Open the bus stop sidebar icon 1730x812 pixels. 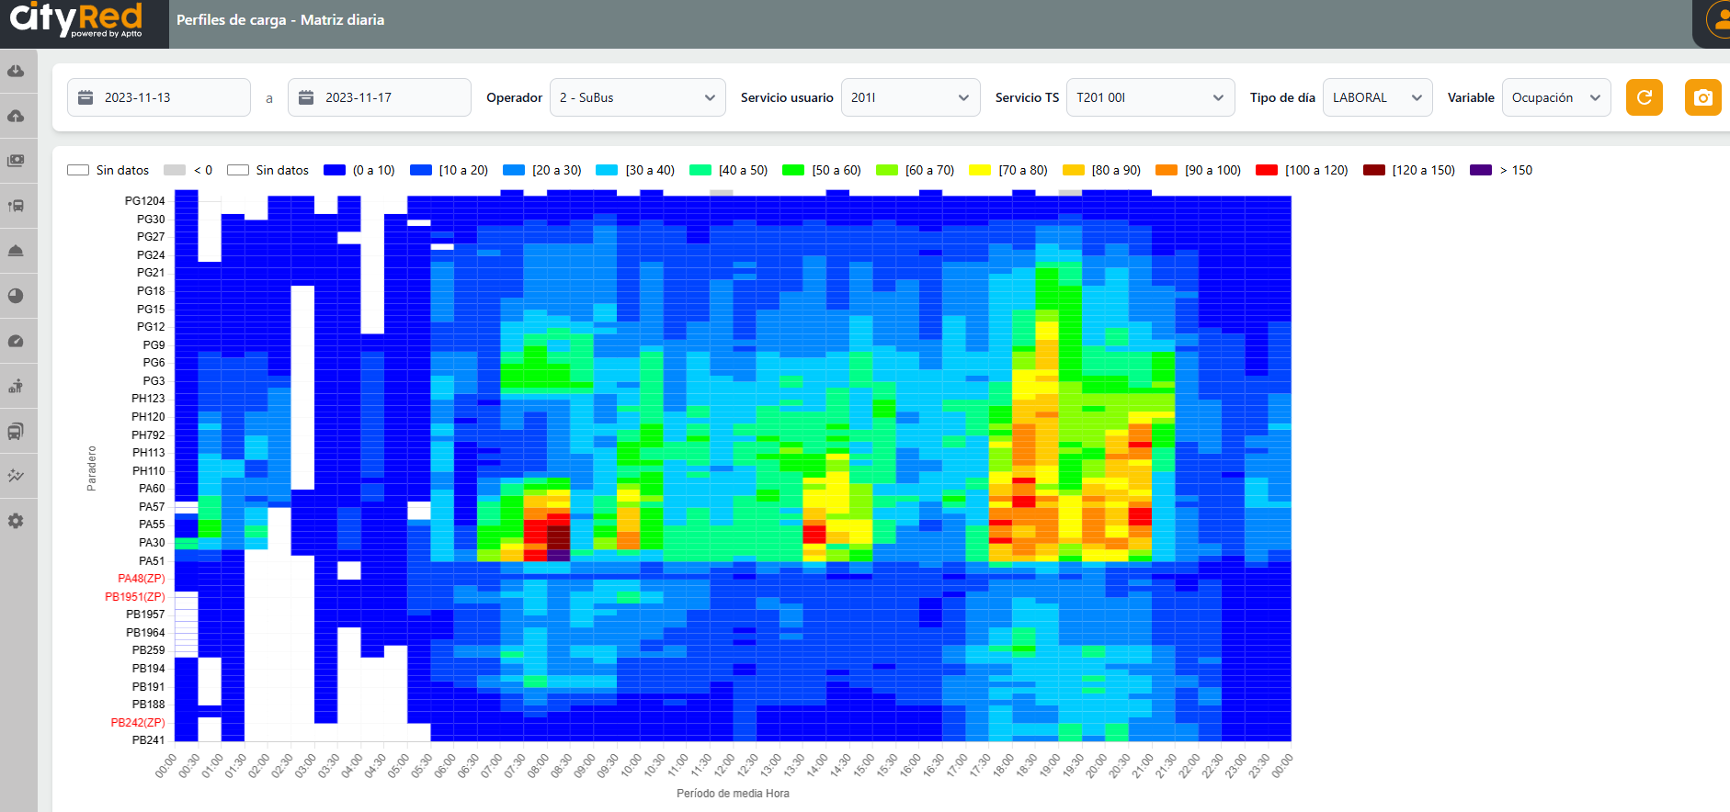[16, 206]
